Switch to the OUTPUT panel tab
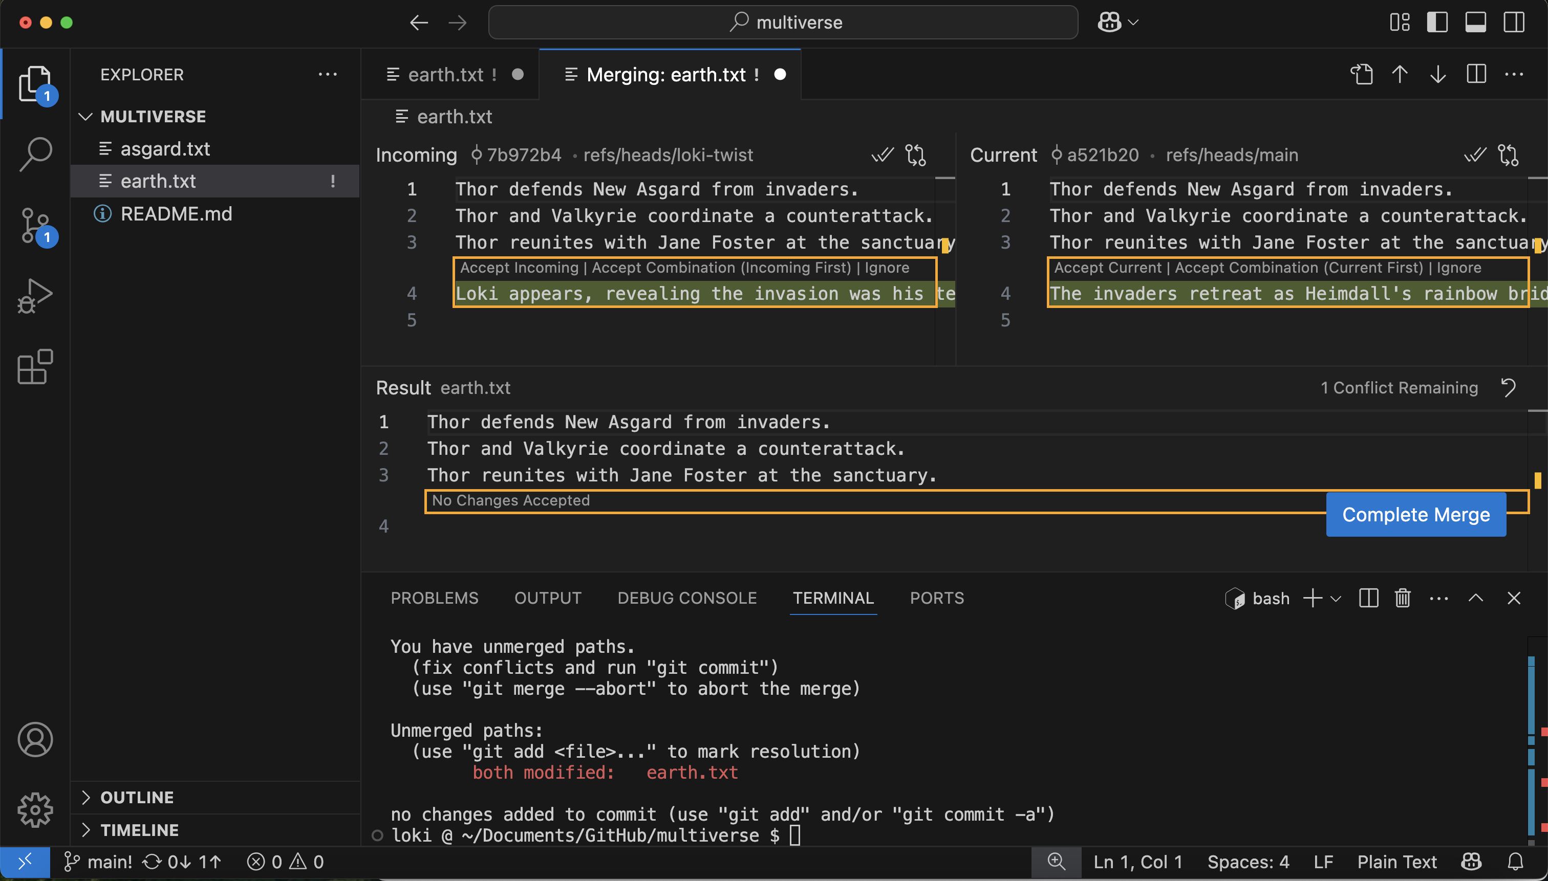This screenshot has width=1548, height=881. point(548,598)
